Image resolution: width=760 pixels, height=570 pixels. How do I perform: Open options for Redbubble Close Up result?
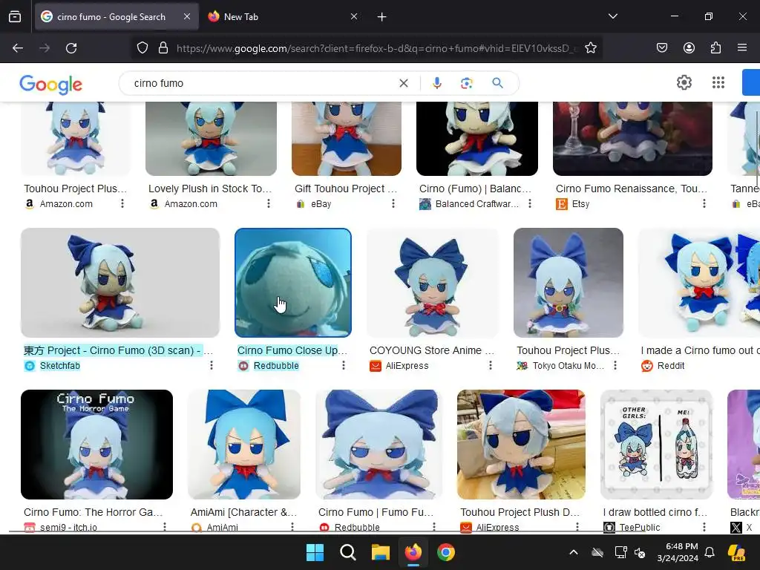344,365
